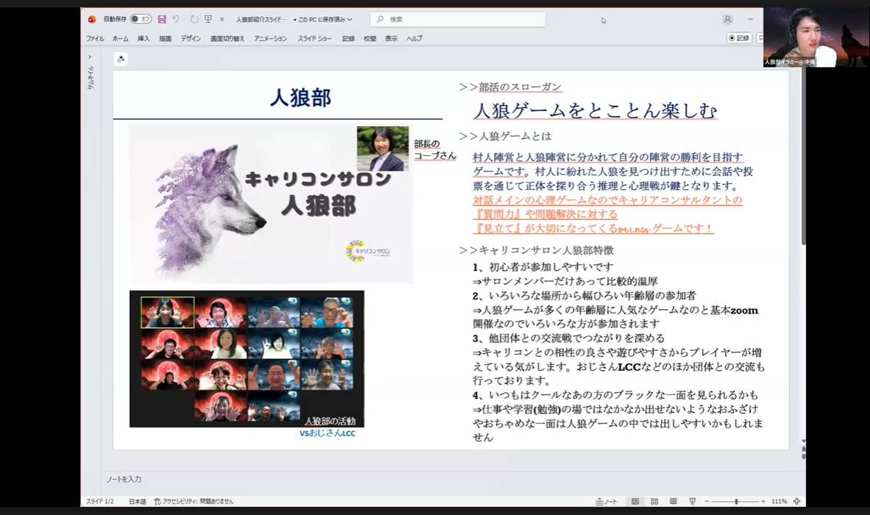Start slideshow from beginning icon in title bar

[x=208, y=19]
